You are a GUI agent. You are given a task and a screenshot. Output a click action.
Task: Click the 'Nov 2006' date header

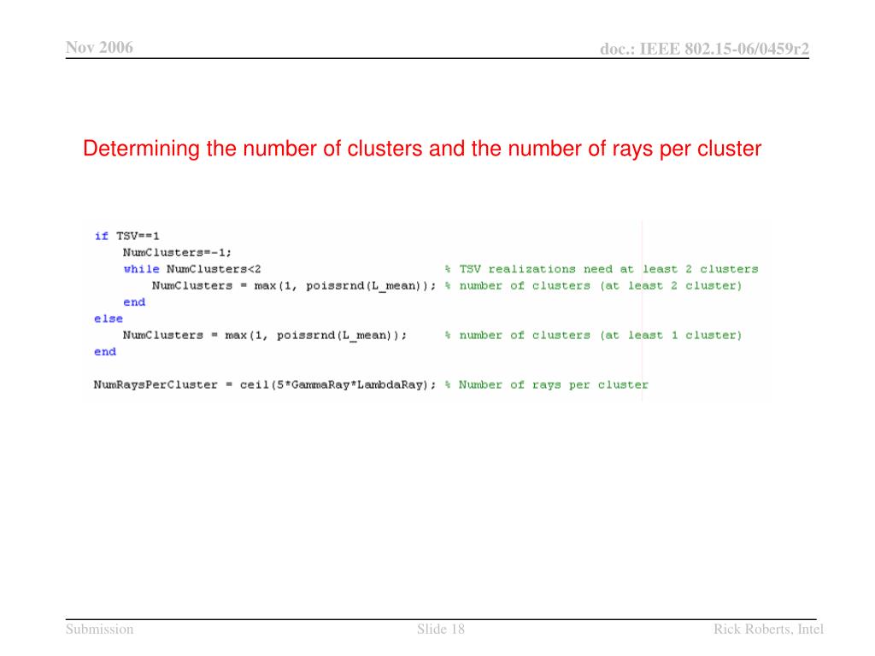click(99, 48)
